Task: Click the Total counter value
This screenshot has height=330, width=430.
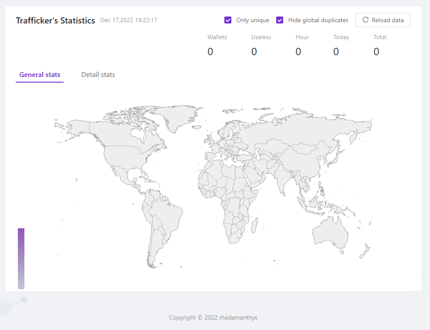Action: click(376, 52)
